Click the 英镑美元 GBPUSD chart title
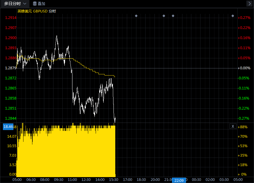Screen dimensions: 254x183 [37, 11]
